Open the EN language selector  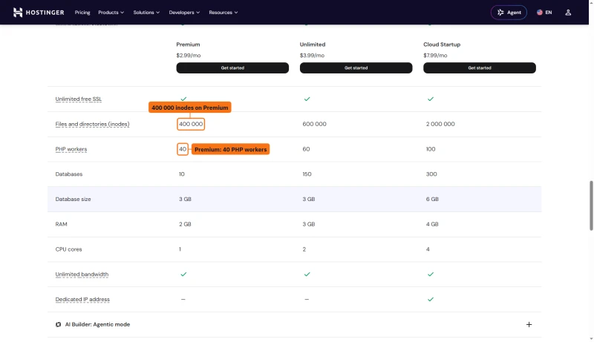click(544, 13)
